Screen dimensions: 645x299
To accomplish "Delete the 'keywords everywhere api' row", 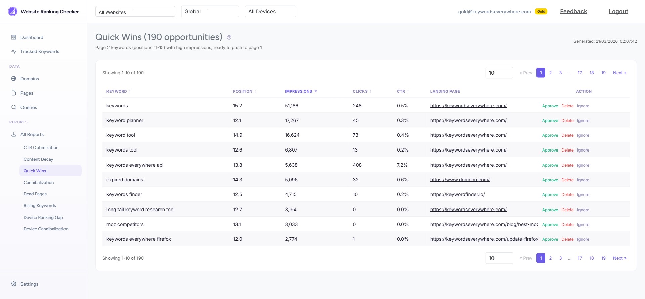I will [567, 165].
